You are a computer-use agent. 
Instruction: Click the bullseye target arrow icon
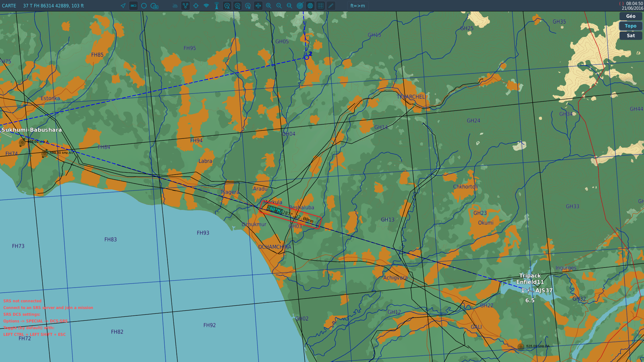point(300,6)
